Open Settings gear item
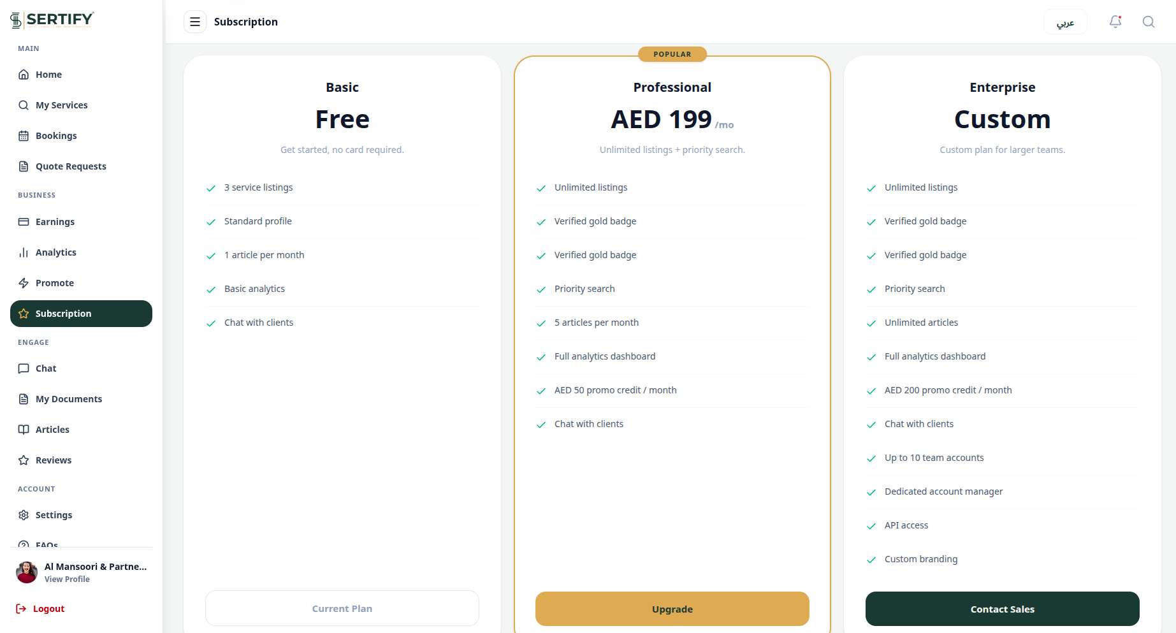 tap(81, 515)
